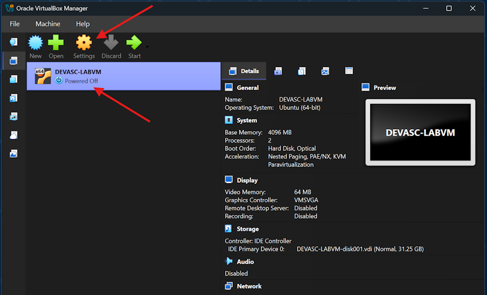The height and width of the screenshot is (295, 487).
Task: Click the Hard Disk, Optical boot order value
Action: [x=292, y=149]
